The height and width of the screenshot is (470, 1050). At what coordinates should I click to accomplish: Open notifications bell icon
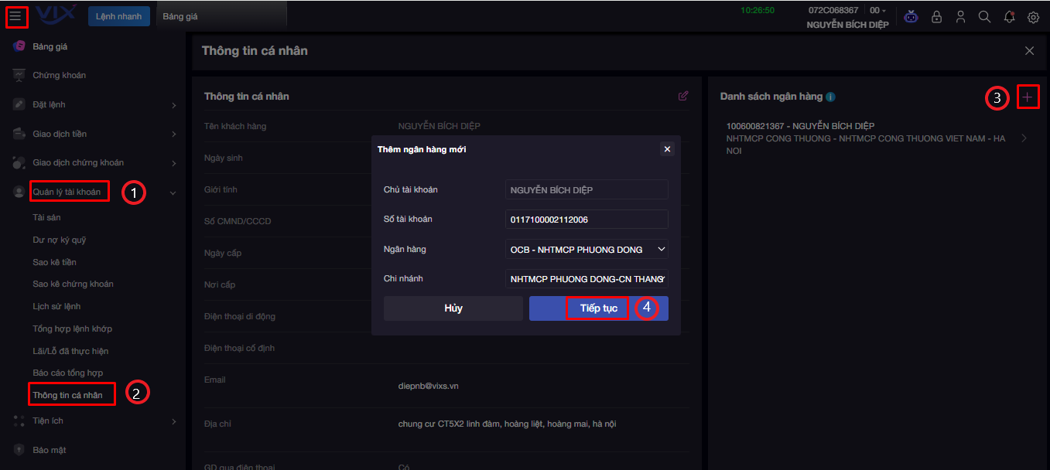(x=1009, y=17)
